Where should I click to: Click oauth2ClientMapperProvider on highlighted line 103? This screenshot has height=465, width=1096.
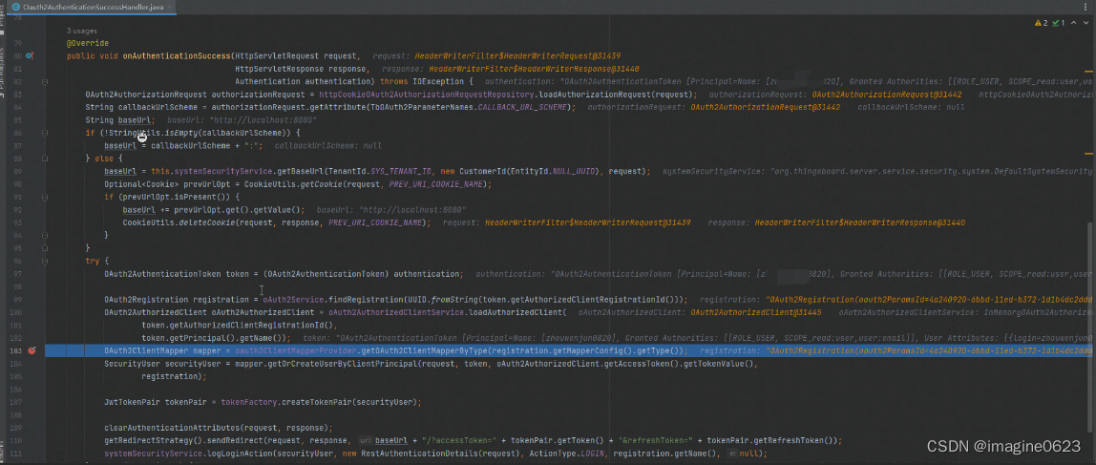point(296,350)
